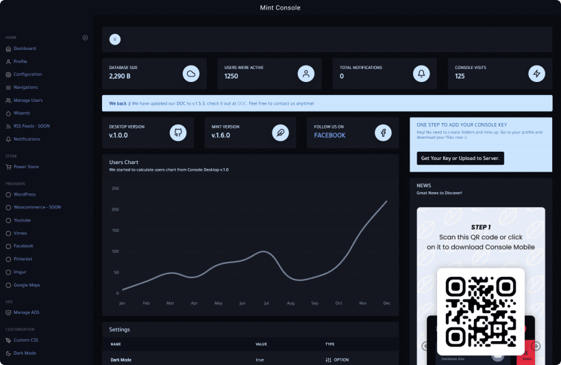
Task: Open Custom CSS page
Action: click(x=26, y=340)
